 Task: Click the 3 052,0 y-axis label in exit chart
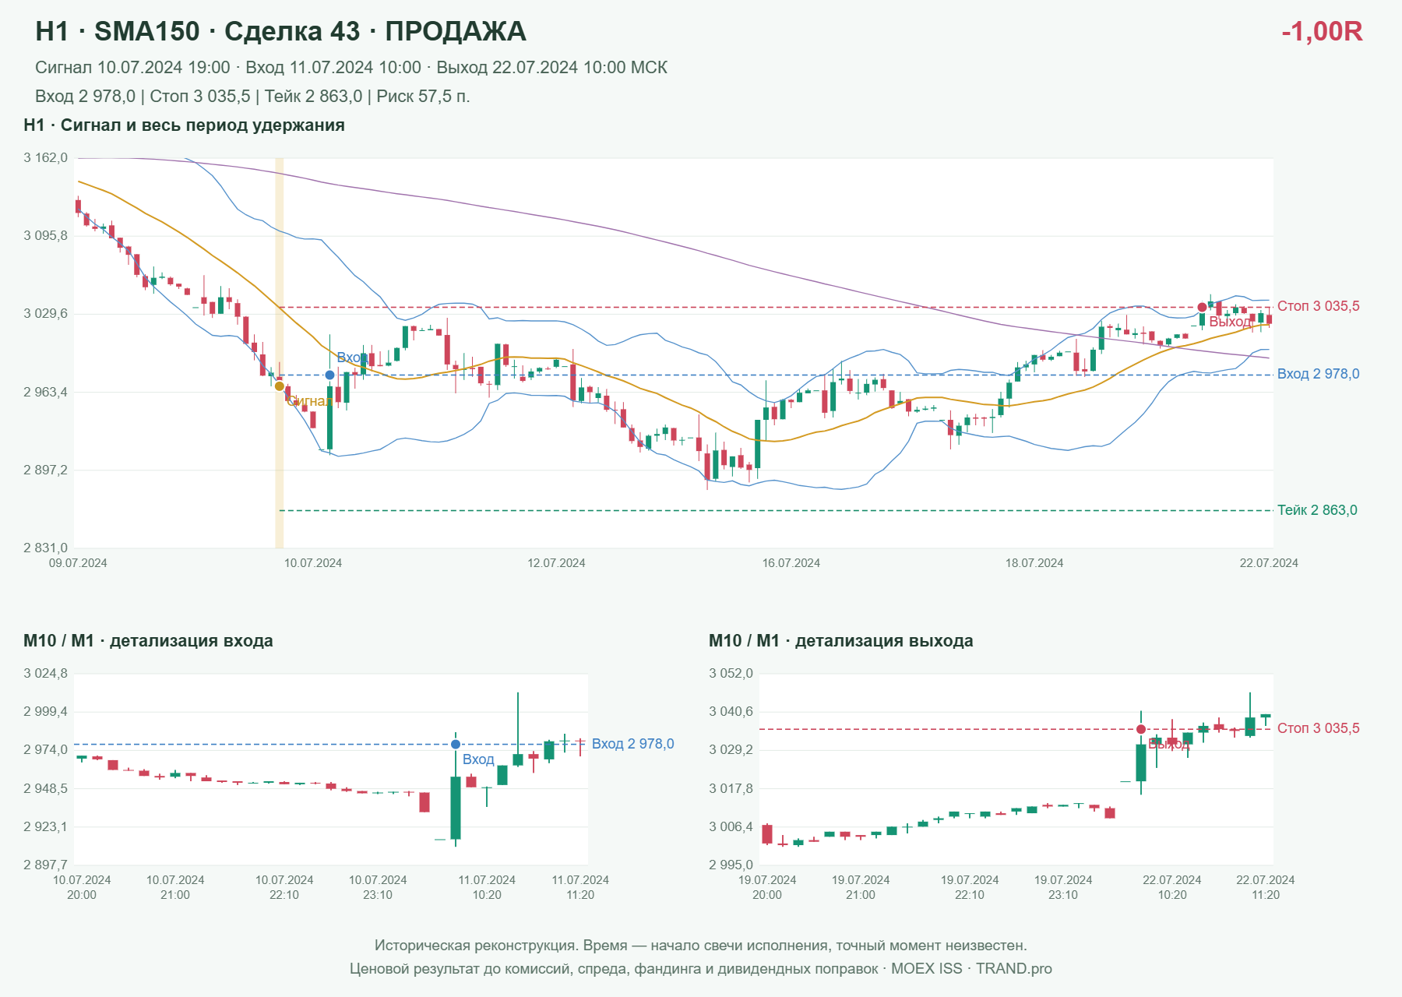point(731,674)
